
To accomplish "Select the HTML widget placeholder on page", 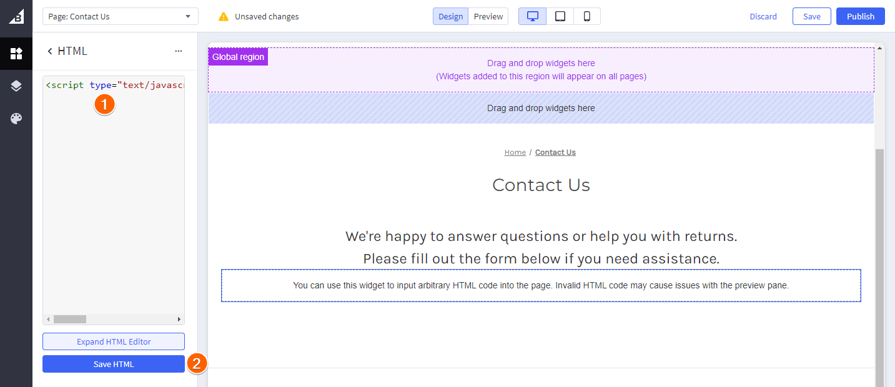I will click(x=541, y=285).
